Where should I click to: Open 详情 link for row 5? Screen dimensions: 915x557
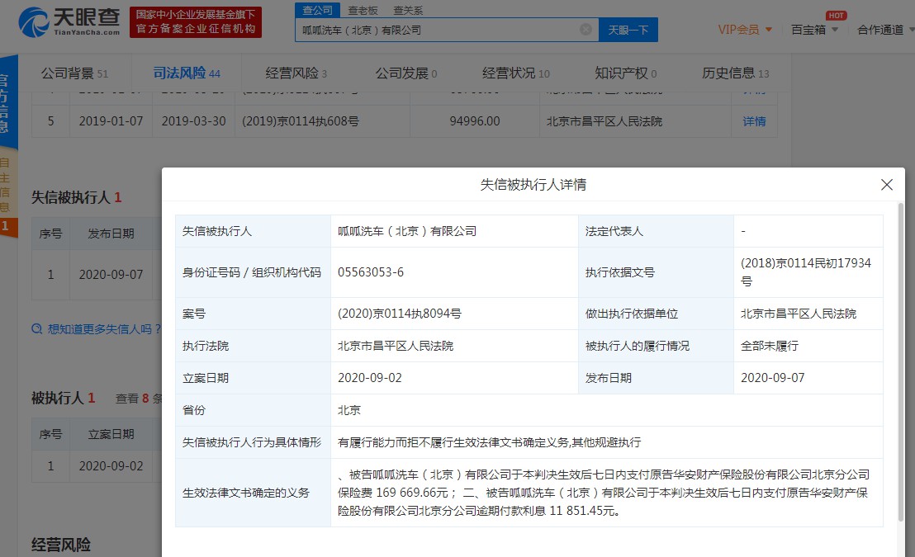coord(754,121)
